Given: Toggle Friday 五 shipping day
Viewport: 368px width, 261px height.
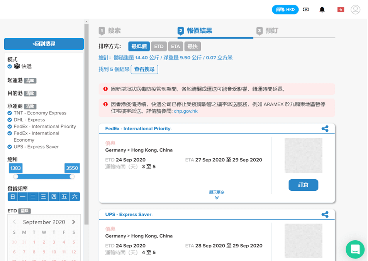Looking at the screenshot, I should pos(64,197).
